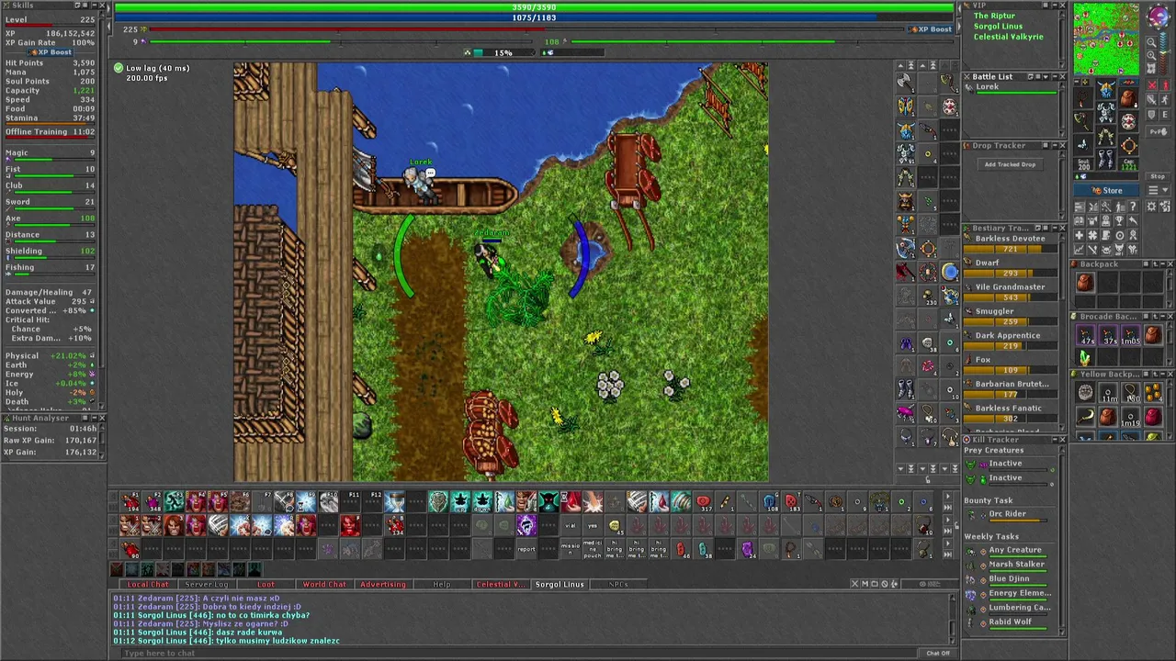Switch to the Local Chat tab

tap(148, 584)
